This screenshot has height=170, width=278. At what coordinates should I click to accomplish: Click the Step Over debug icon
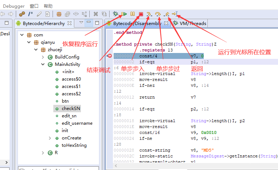tap(158, 14)
